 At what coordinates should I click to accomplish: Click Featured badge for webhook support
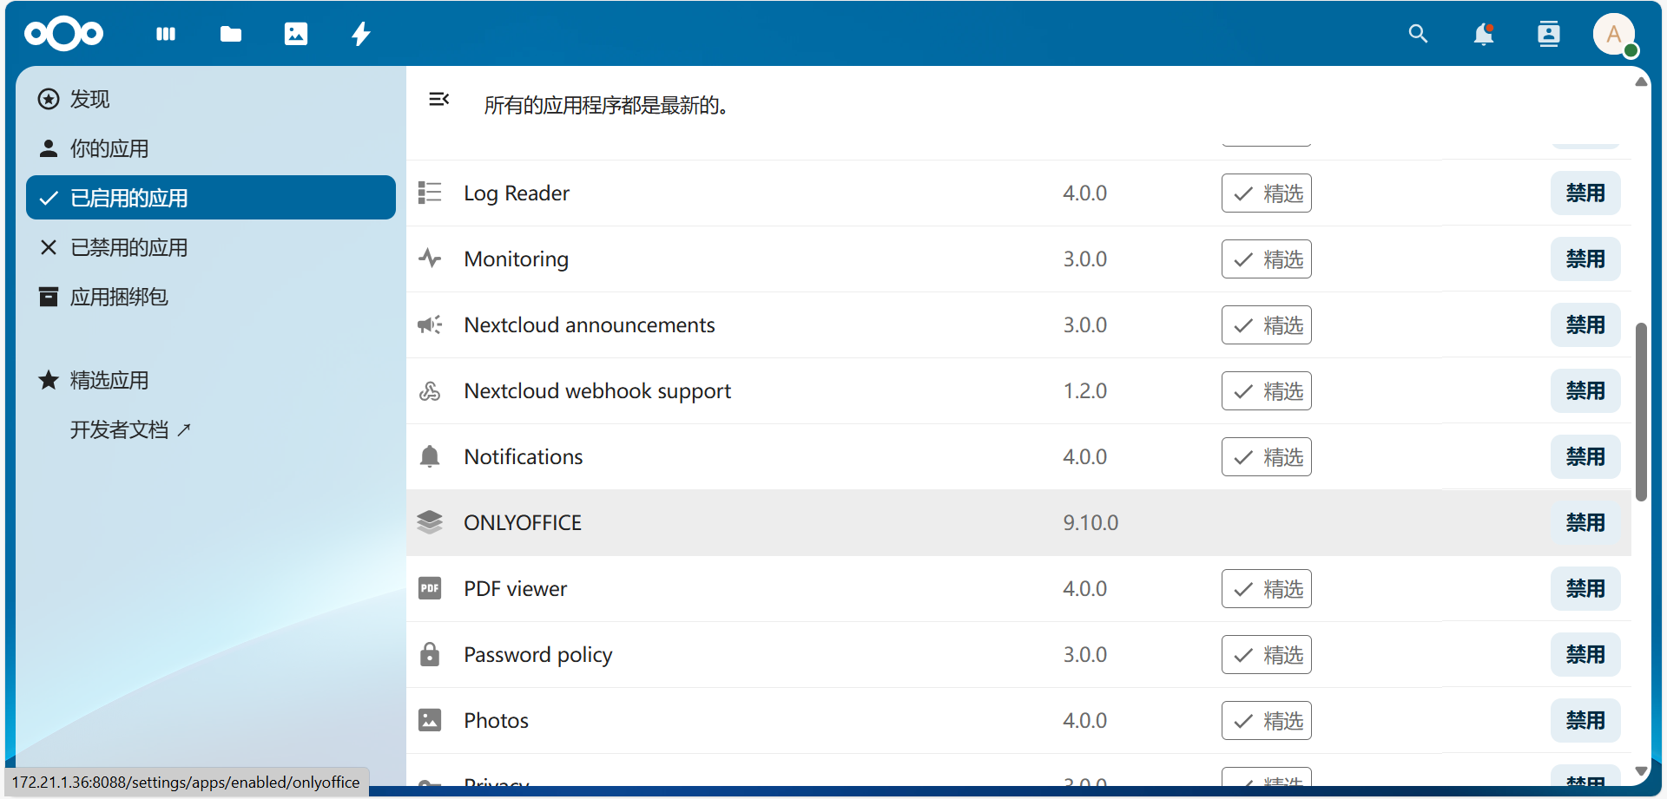click(x=1267, y=390)
